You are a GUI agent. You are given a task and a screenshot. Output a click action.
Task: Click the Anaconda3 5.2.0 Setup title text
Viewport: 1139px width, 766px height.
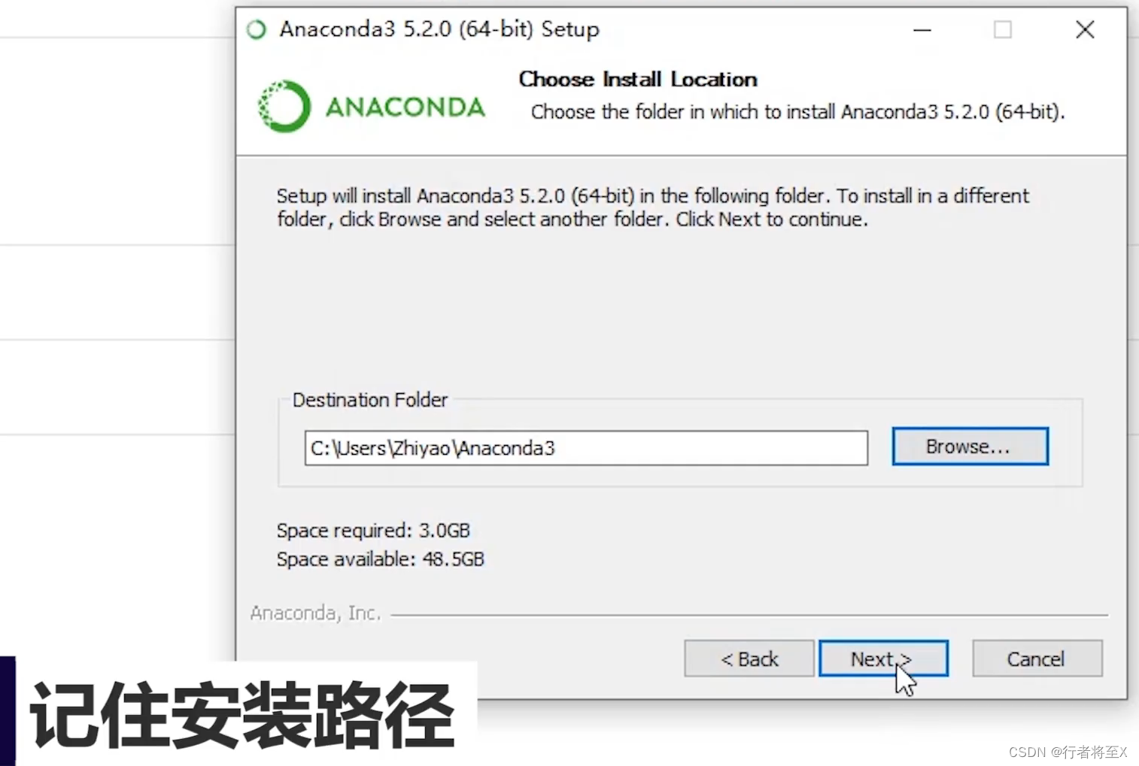[x=439, y=29]
